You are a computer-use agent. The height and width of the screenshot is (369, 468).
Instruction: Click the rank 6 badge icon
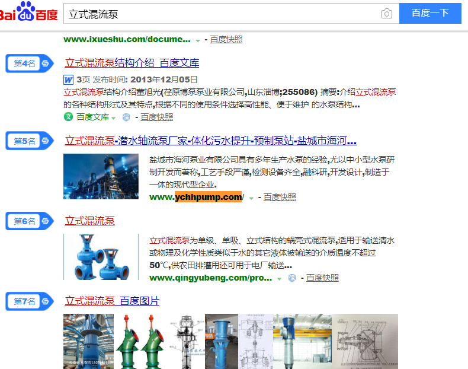click(30, 221)
